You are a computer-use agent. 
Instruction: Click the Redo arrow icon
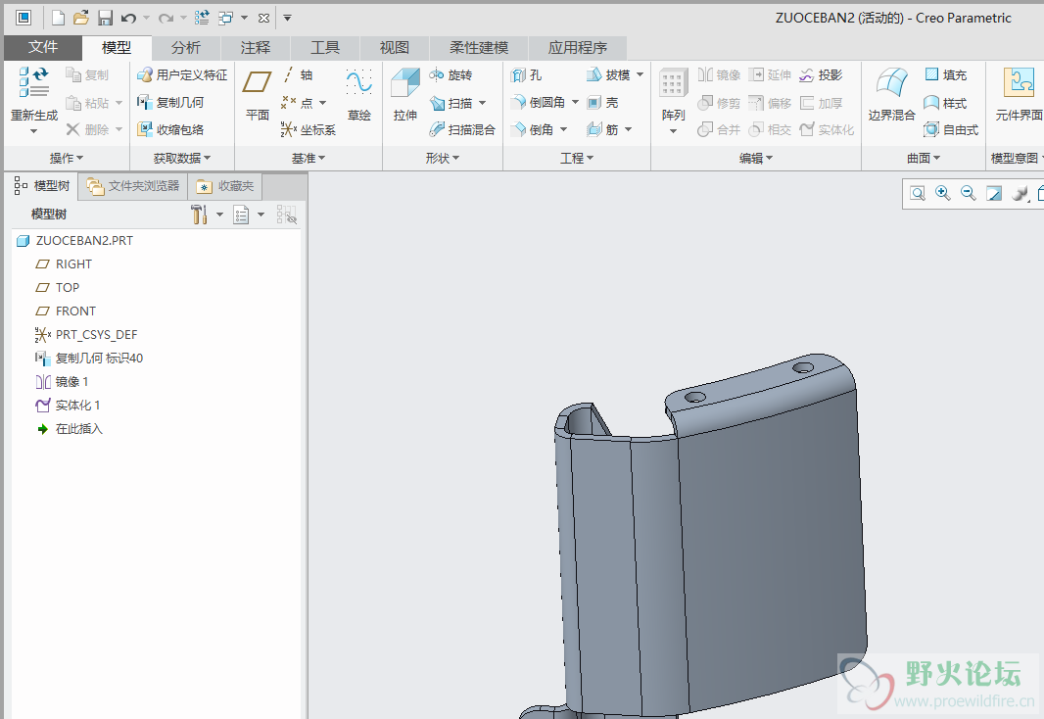pos(166,18)
